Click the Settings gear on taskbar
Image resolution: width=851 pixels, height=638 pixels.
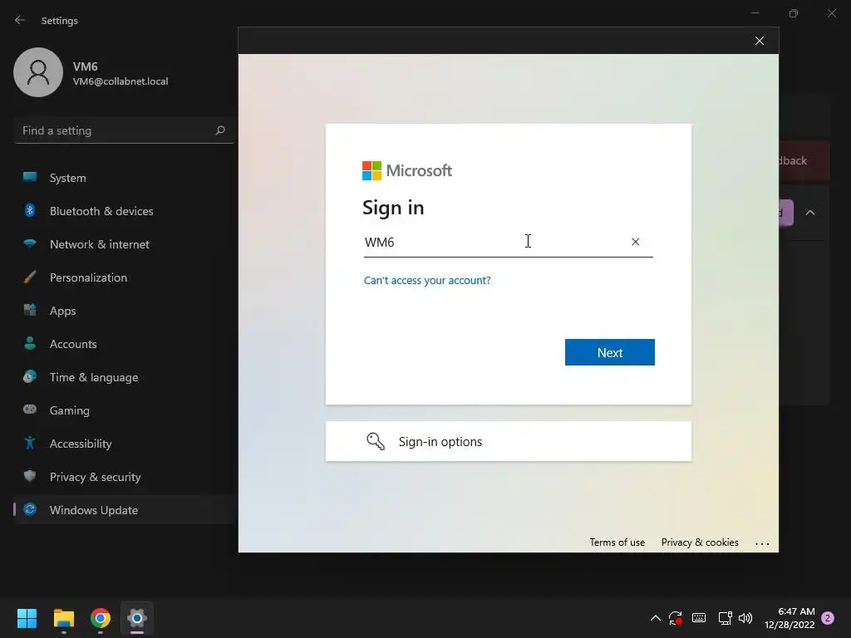(x=137, y=618)
